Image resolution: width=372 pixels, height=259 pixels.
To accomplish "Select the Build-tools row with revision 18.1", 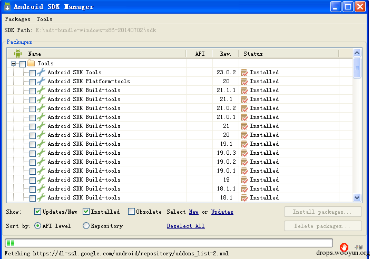I will point(180,197).
